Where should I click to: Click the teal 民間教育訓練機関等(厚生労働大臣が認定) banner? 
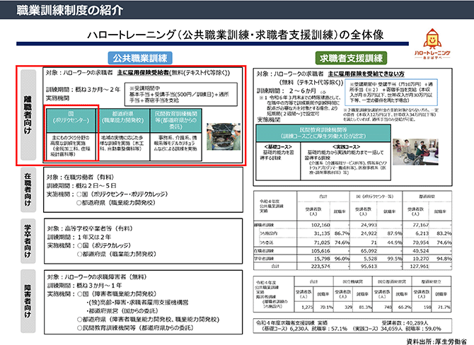(x=323, y=133)
